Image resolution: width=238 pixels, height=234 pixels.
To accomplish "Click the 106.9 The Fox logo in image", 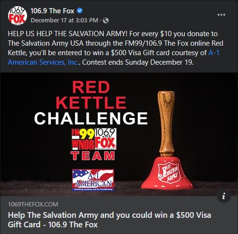I will (x=106, y=139).
